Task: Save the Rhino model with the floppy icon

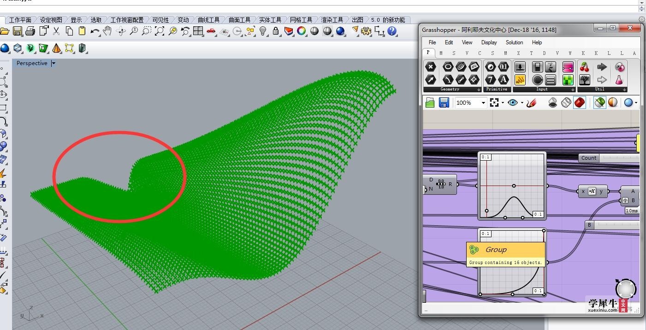Action: coord(18,31)
